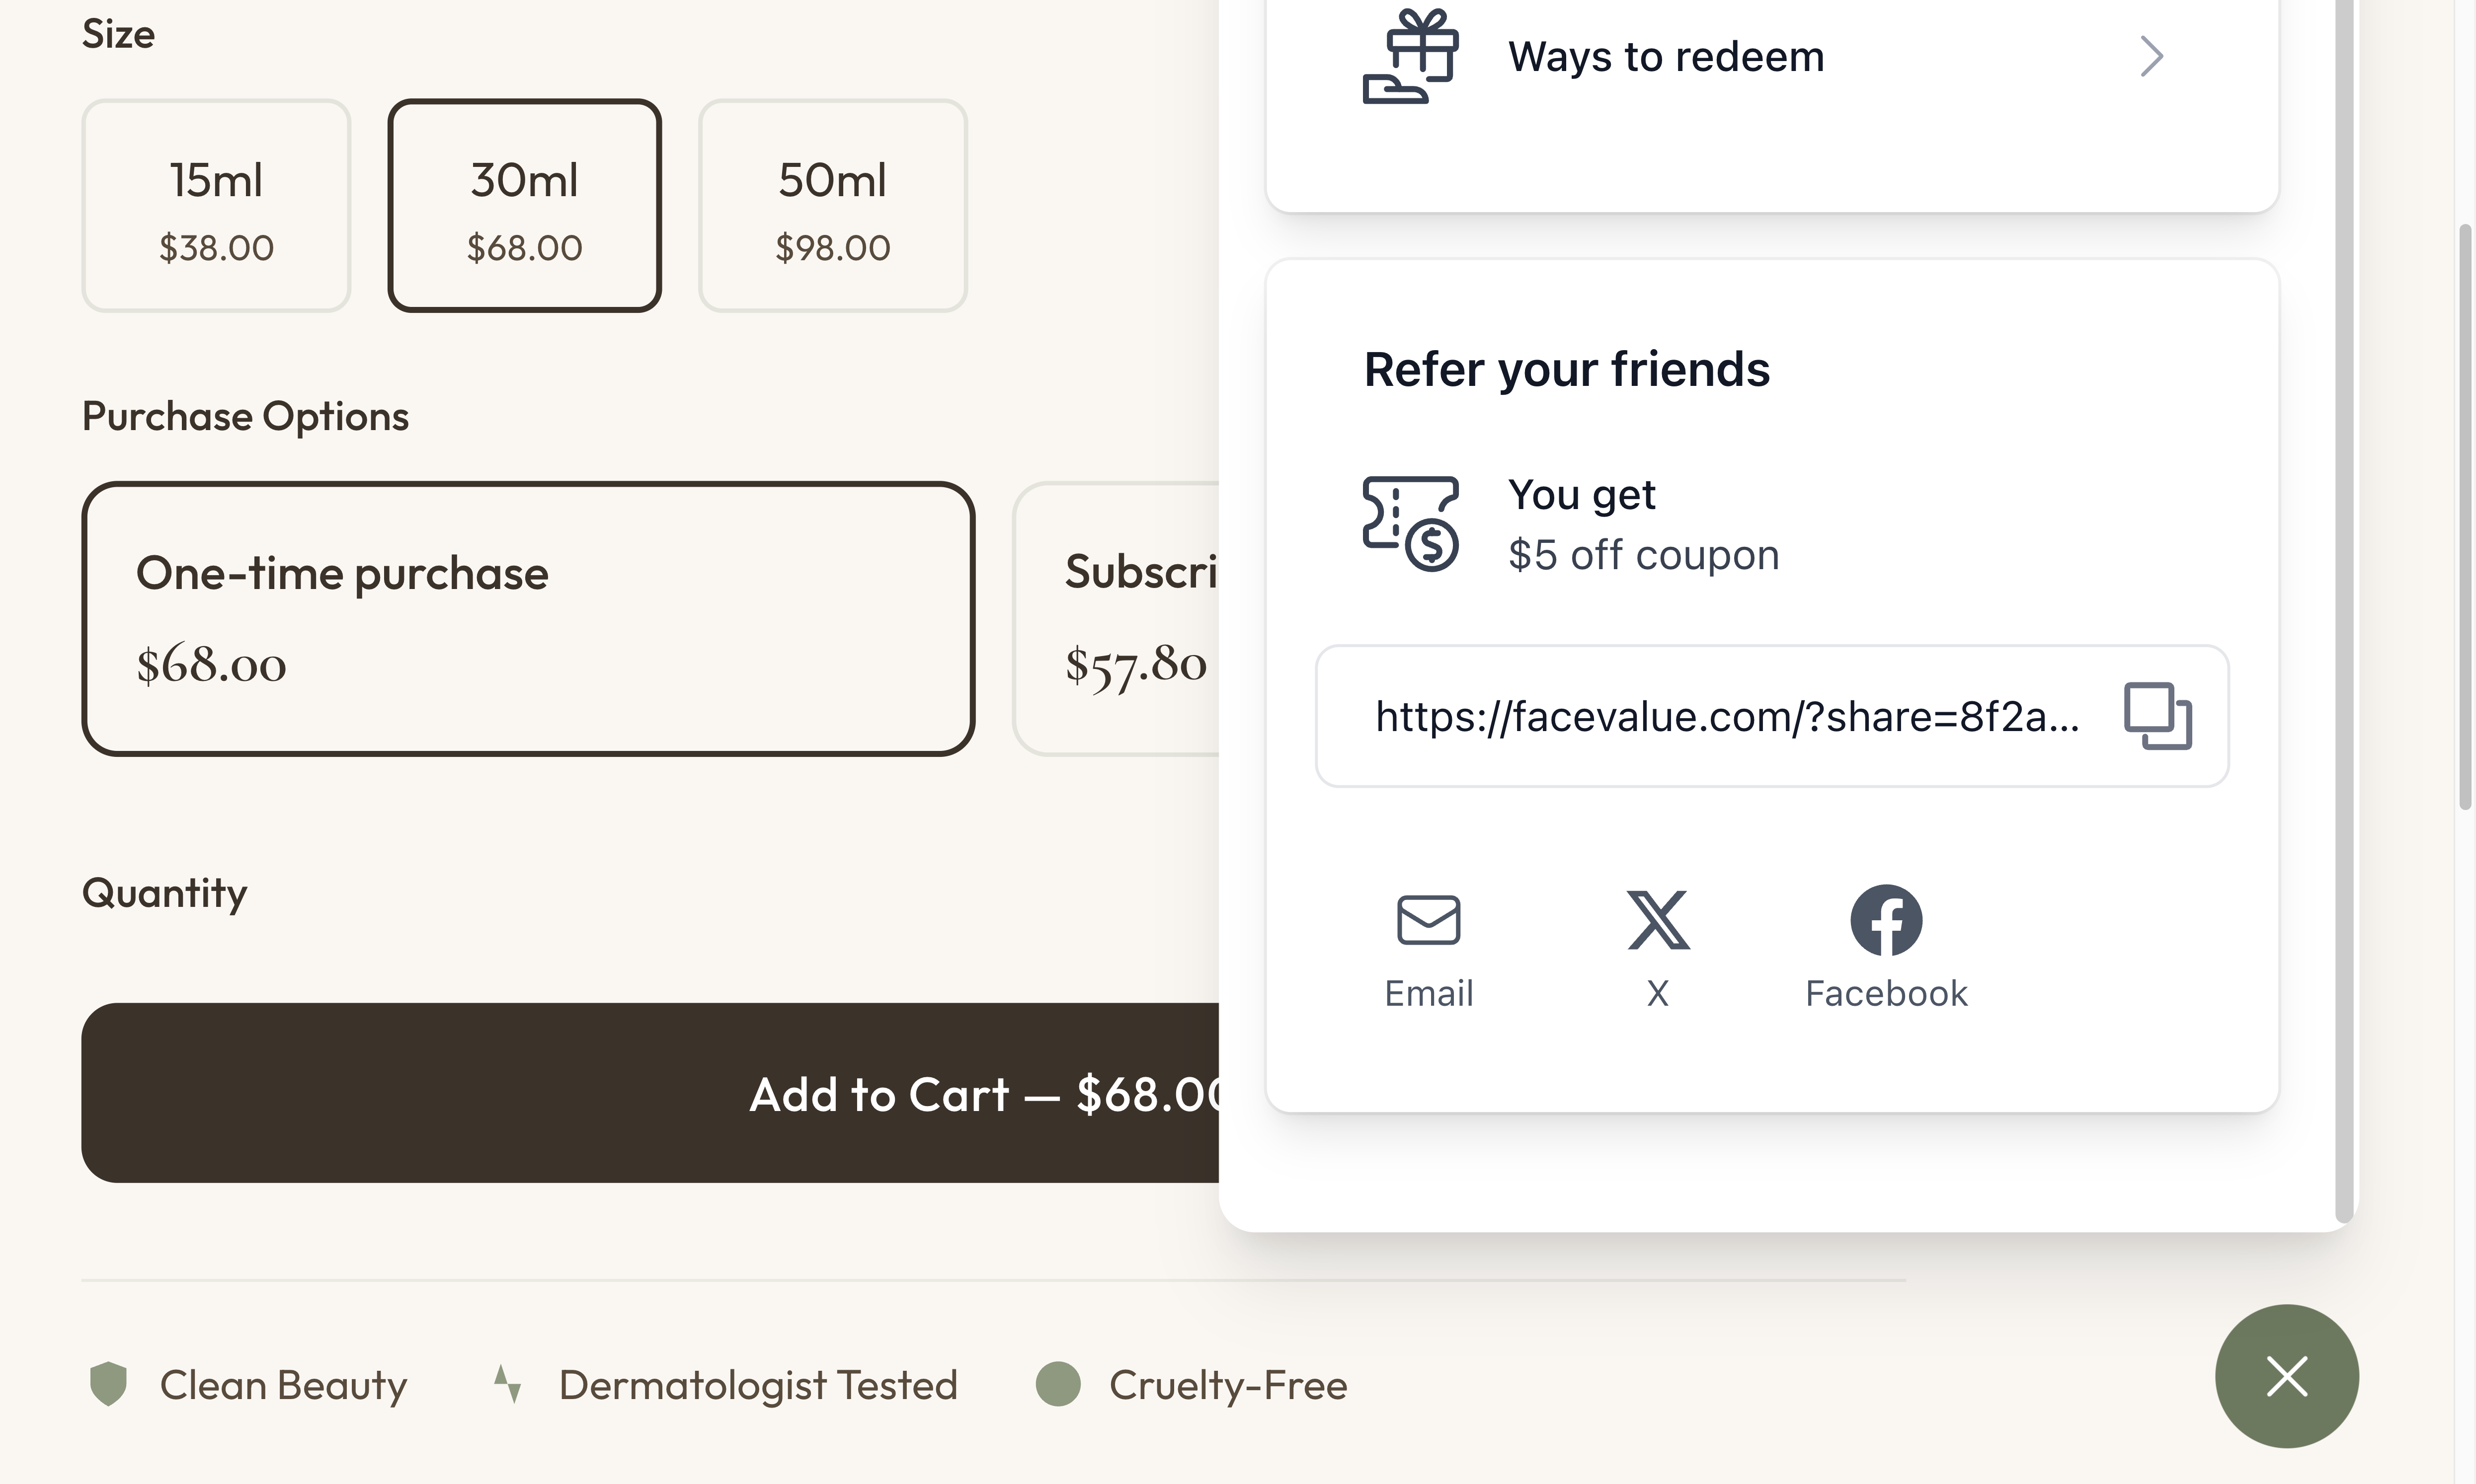The width and height of the screenshot is (2476, 1484).
Task: Click the rewards panel scrollbar
Action: [x=2344, y=600]
